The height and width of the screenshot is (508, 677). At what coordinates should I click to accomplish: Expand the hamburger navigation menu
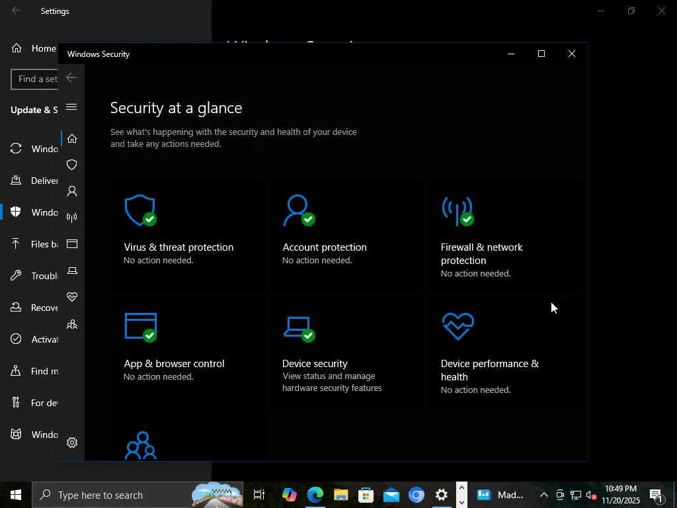[71, 106]
